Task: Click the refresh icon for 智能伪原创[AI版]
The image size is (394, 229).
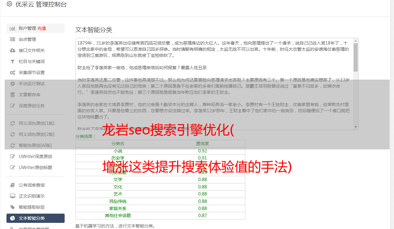Action: tap(13, 145)
